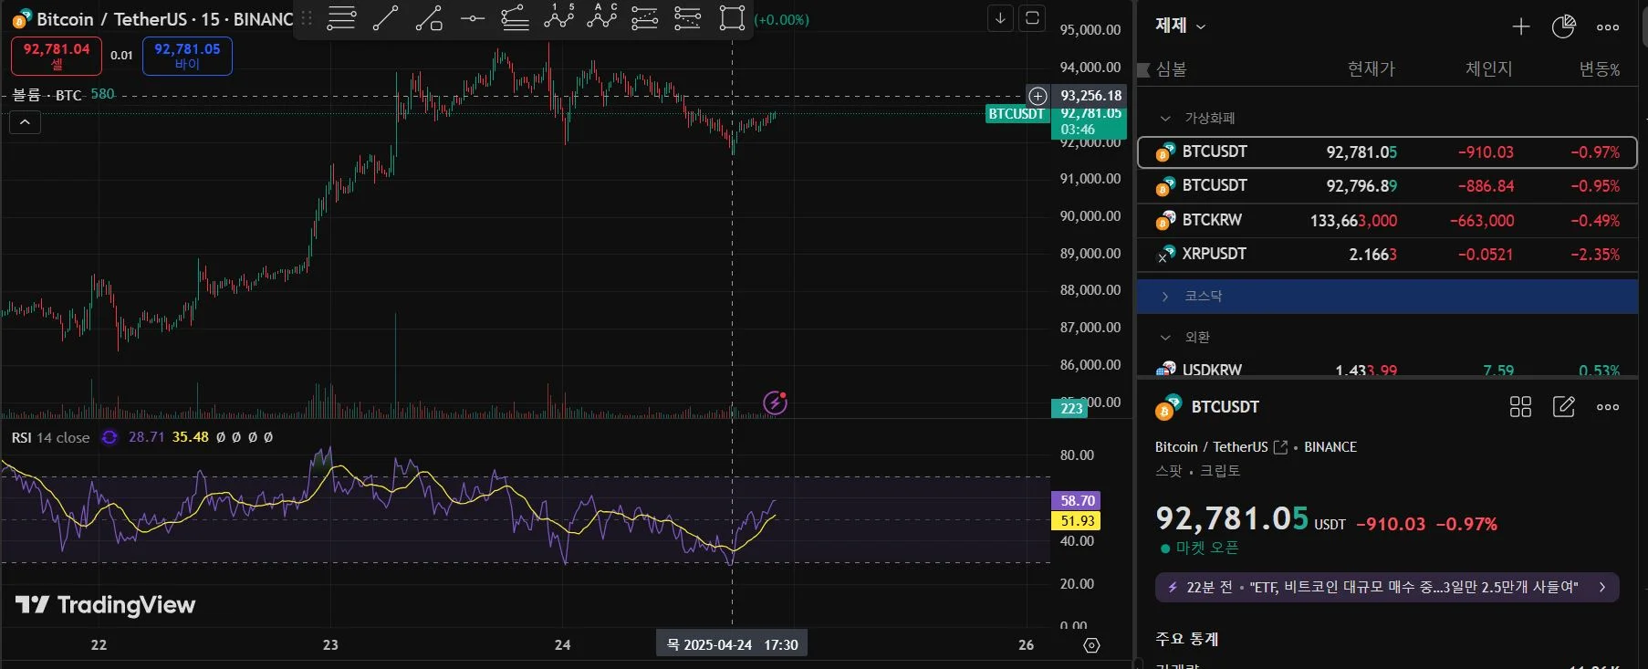
Task: Click the RSI 14 close indicator label
Action: coord(51,438)
